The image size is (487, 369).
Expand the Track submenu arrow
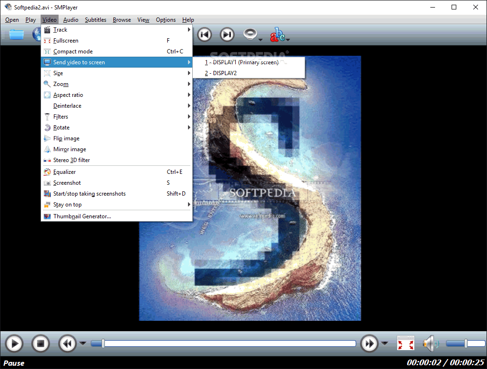coord(189,30)
